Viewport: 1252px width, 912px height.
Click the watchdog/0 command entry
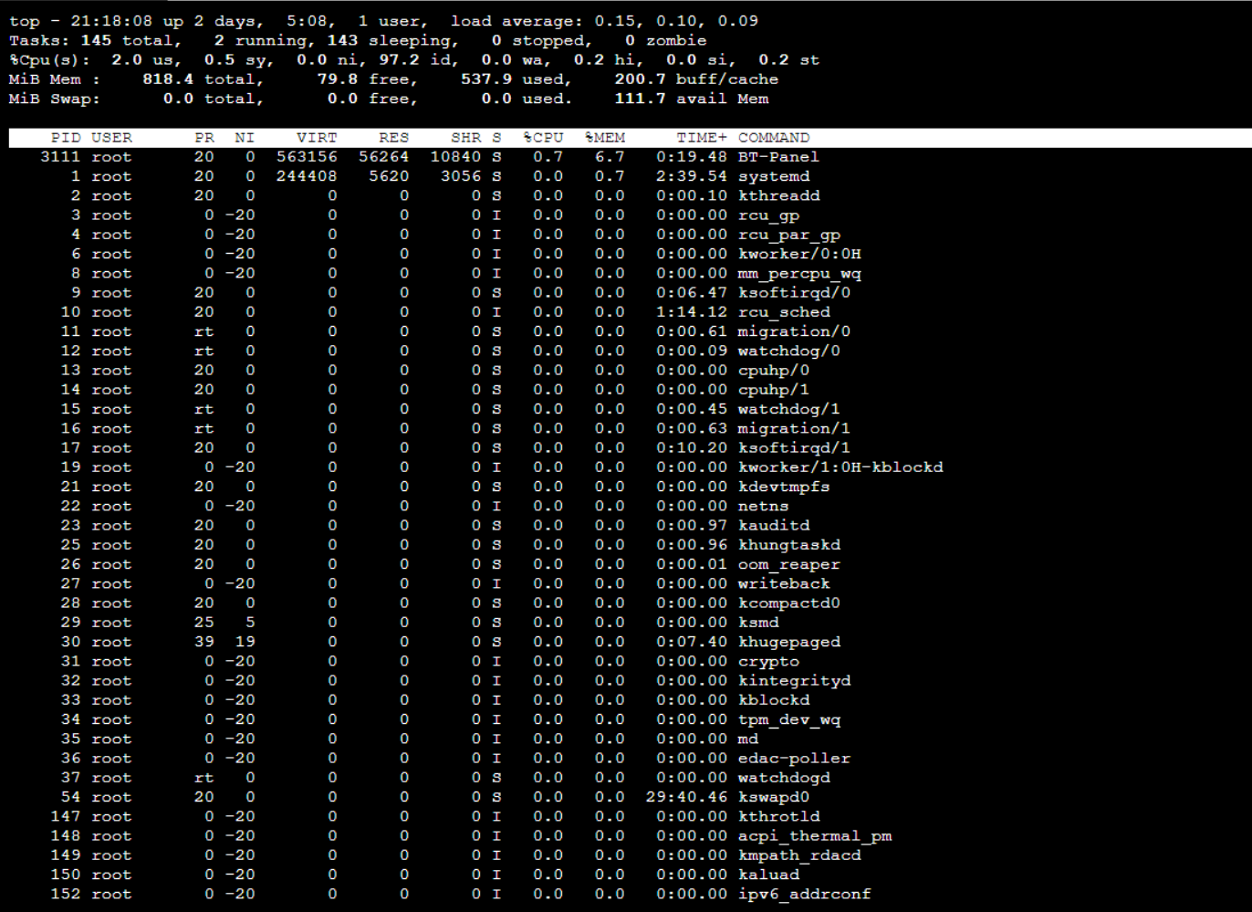pyautogui.click(x=789, y=351)
